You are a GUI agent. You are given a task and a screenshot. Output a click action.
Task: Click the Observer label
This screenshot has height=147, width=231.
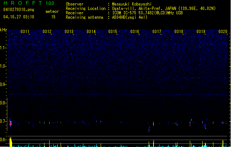point(75,4)
